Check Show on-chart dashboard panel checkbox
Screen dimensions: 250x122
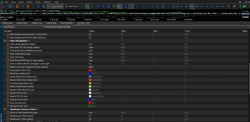(x=8, y=112)
